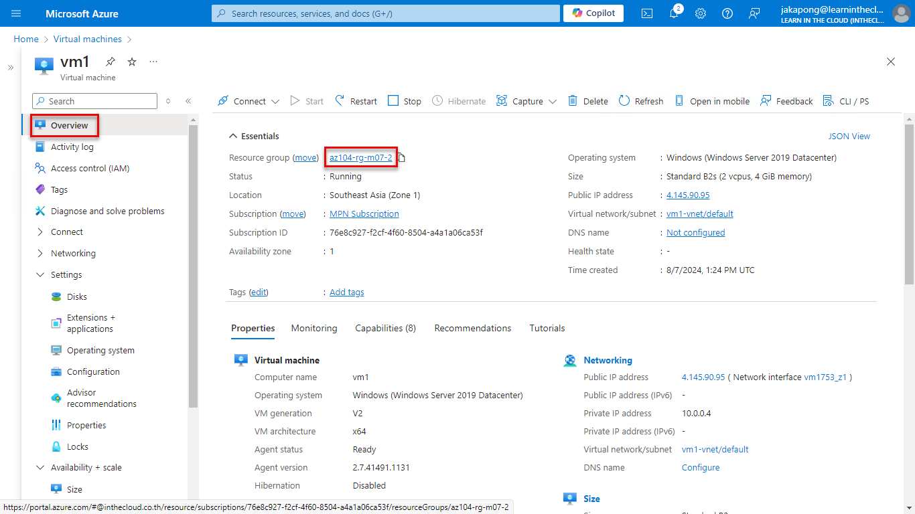The image size is (915, 514).
Task: Open portal settings gear
Action: 701,13
